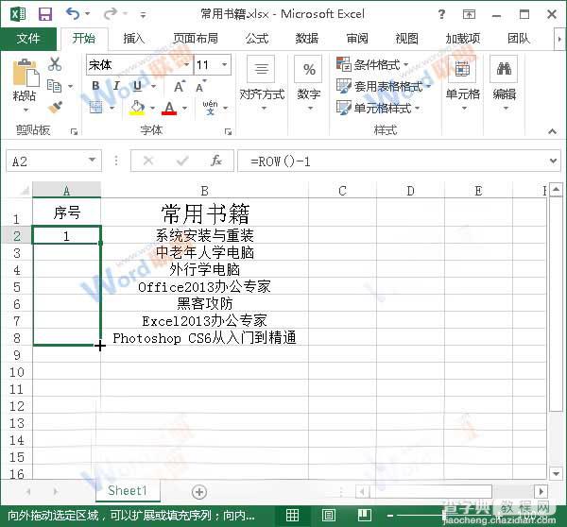Open the 对齐方式 alignment group
Screen dimensions: 567x527
[262, 83]
